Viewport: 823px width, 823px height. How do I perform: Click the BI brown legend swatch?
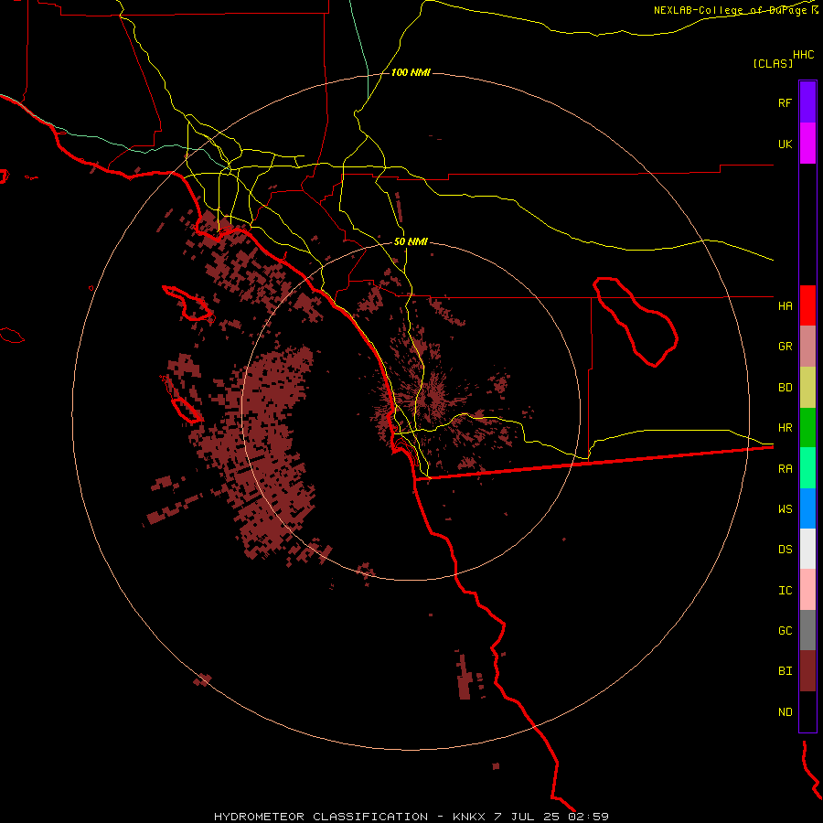click(807, 671)
